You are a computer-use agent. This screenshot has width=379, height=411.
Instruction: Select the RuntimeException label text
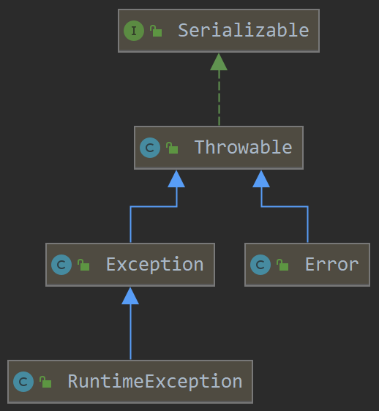tap(155, 382)
